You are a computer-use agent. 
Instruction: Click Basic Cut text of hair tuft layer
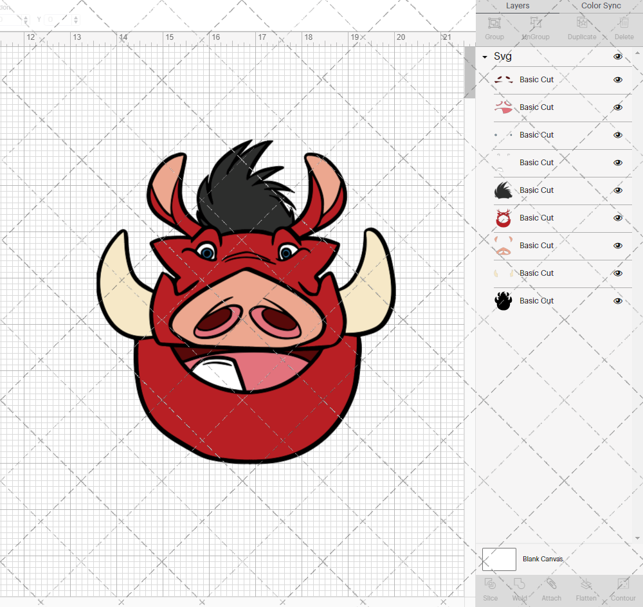coord(536,190)
